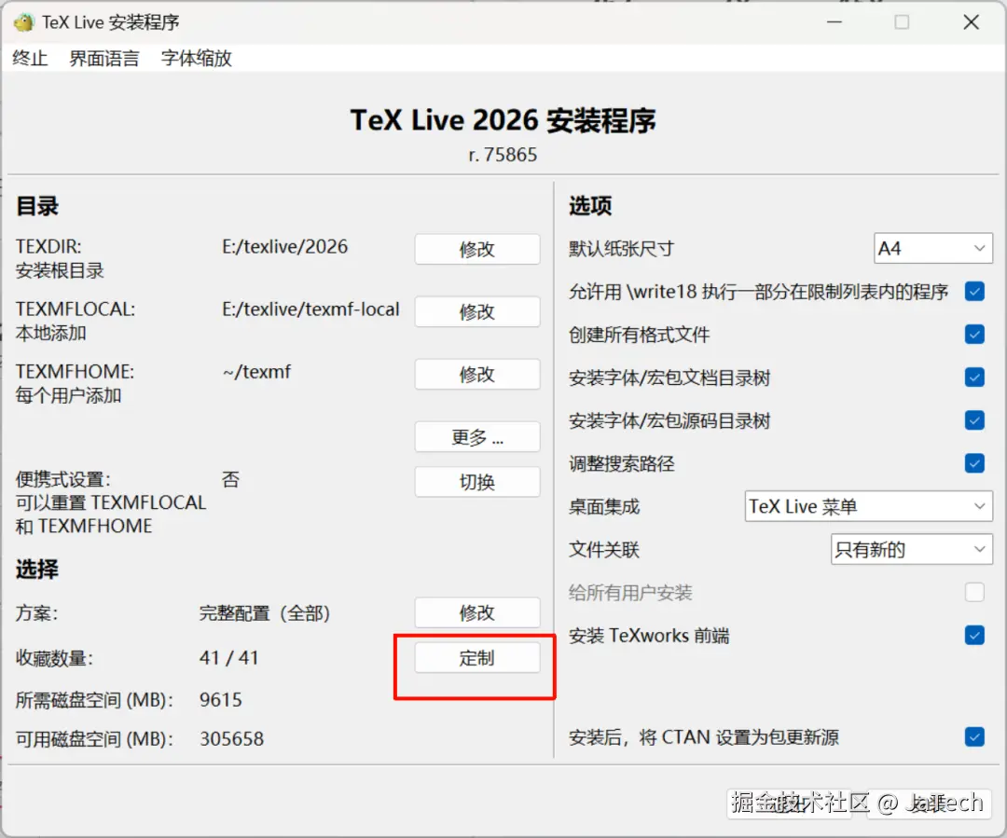The height and width of the screenshot is (838, 1007).
Task: Click the 否 portable setting value
Action: pyautogui.click(x=230, y=480)
